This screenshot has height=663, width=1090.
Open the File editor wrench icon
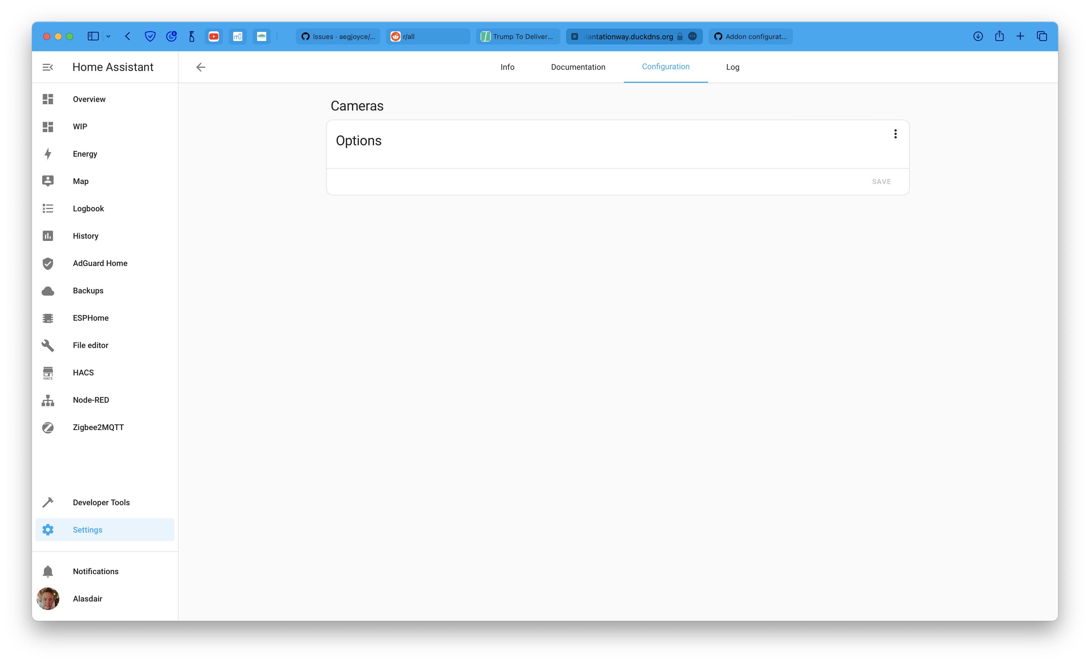point(48,345)
